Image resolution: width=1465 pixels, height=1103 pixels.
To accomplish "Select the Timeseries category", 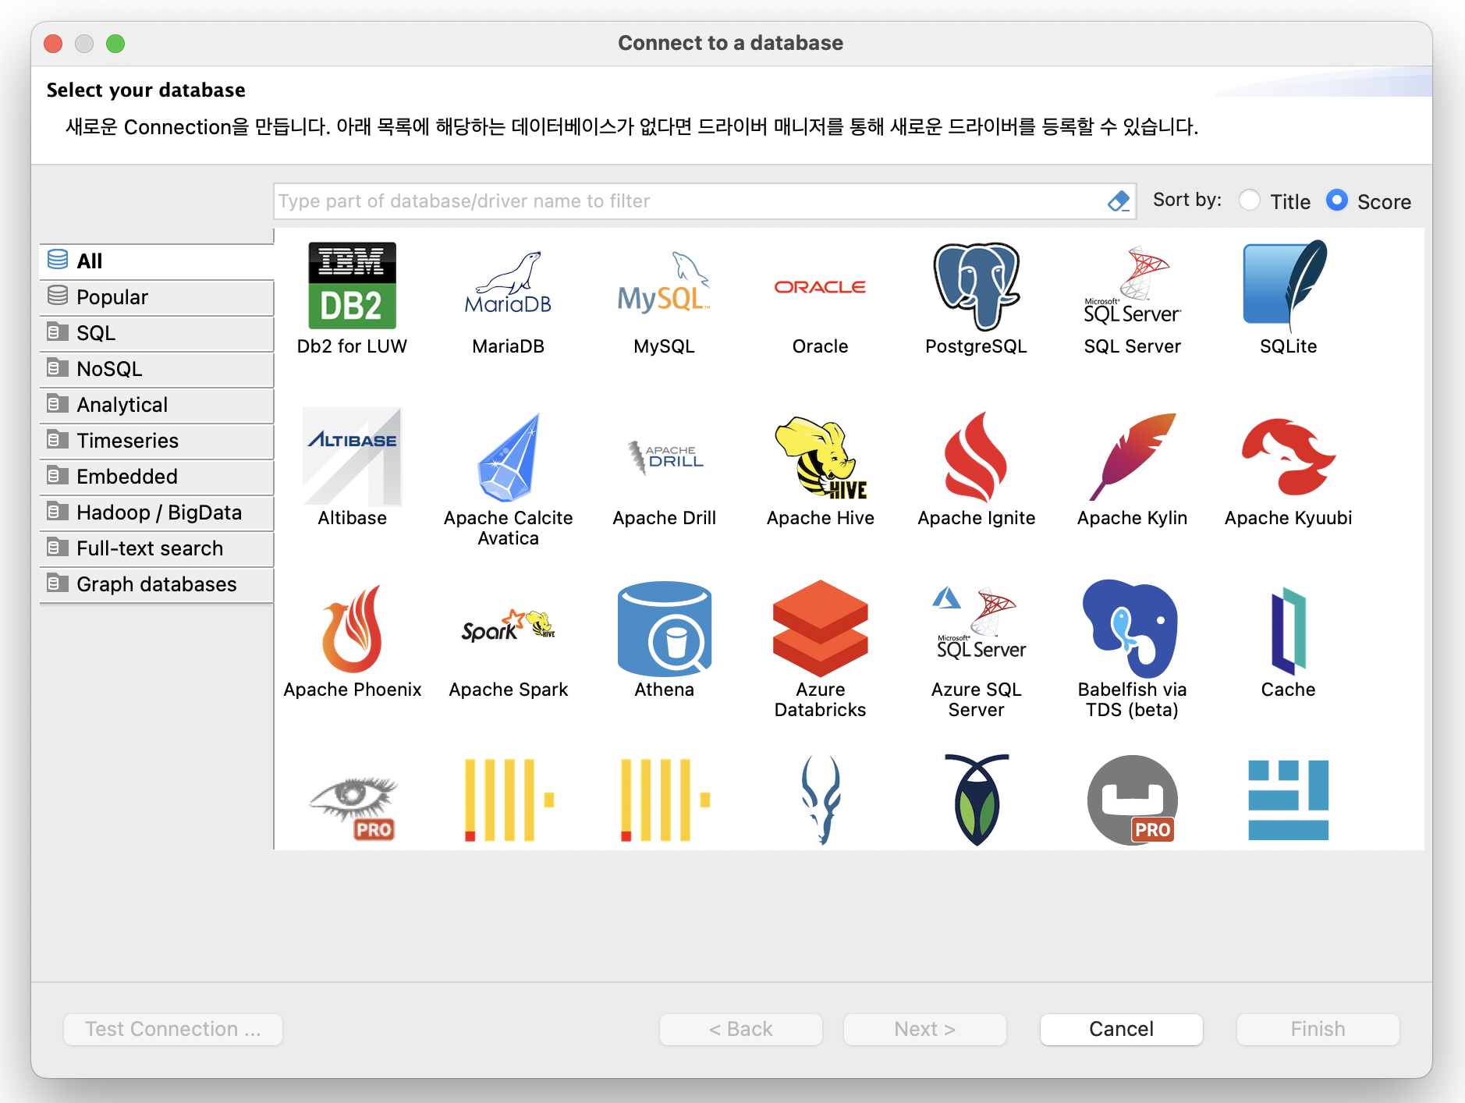I will point(157,440).
